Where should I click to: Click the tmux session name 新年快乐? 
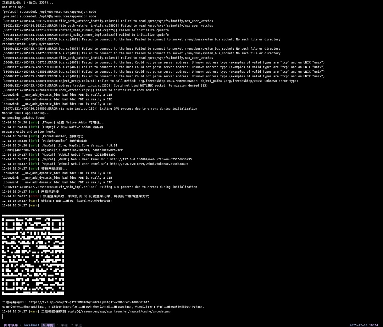(x=11, y=325)
